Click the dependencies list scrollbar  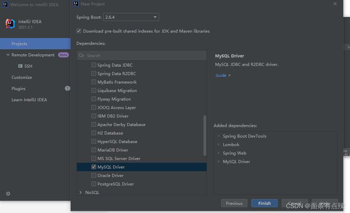tap(205, 136)
